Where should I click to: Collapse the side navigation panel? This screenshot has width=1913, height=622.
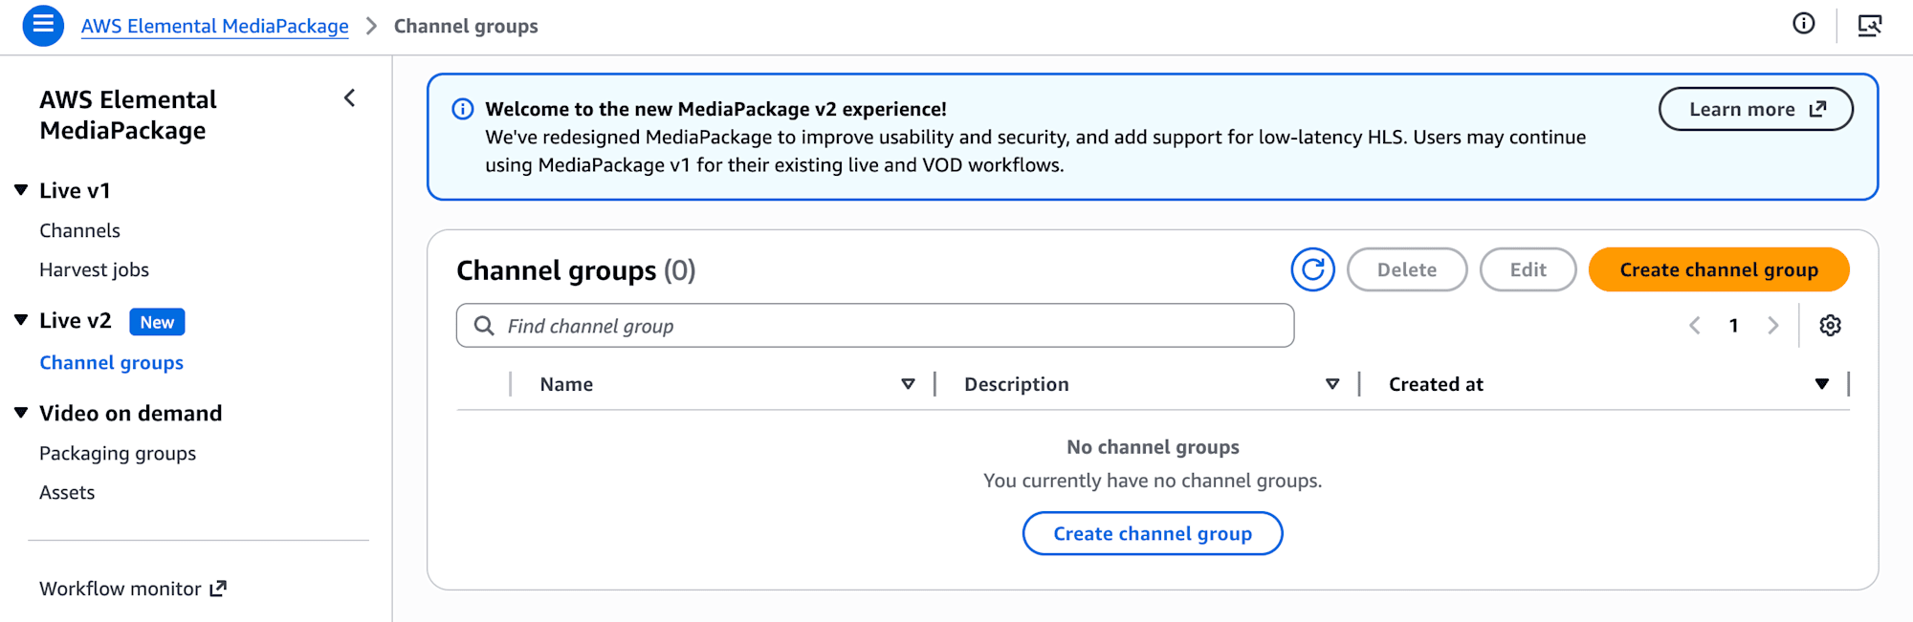coord(350,98)
